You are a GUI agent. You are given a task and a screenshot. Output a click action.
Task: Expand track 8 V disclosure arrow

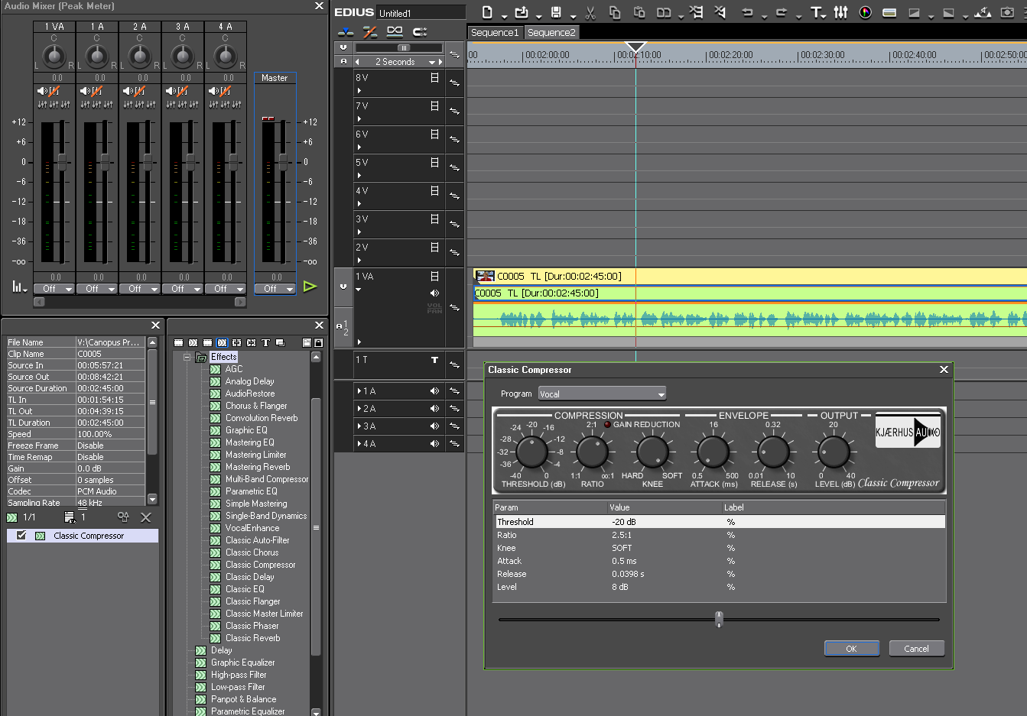(x=359, y=91)
